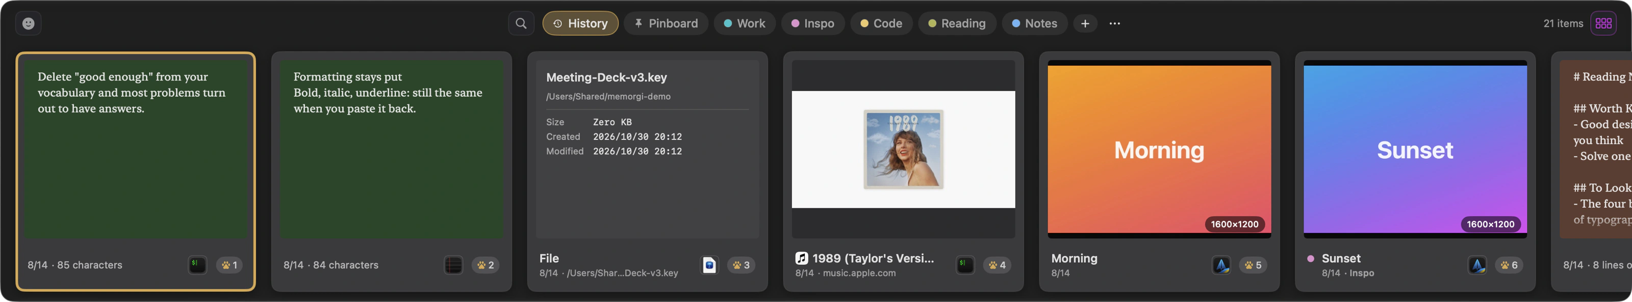Click paw badge number 2

coord(486,265)
